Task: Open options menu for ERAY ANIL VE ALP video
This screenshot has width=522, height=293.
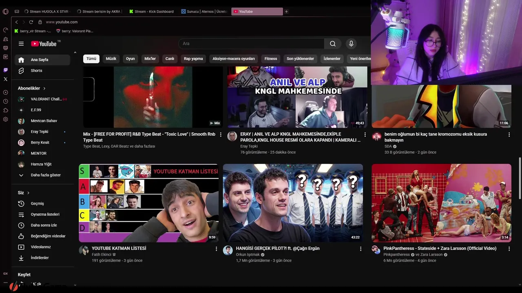Action: (x=365, y=134)
